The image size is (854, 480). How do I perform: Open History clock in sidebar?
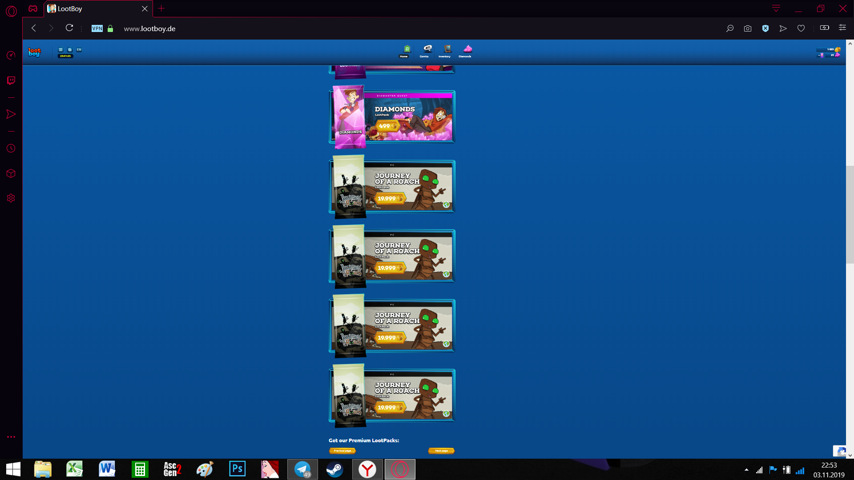tap(11, 148)
